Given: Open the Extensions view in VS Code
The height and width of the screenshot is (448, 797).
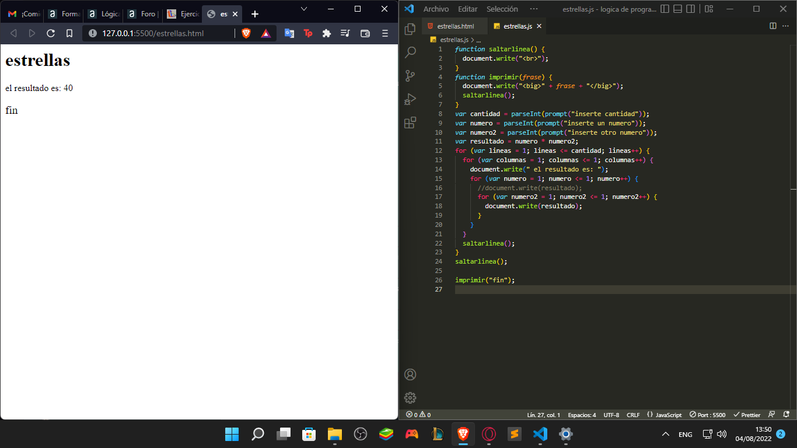Looking at the screenshot, I should [x=410, y=123].
